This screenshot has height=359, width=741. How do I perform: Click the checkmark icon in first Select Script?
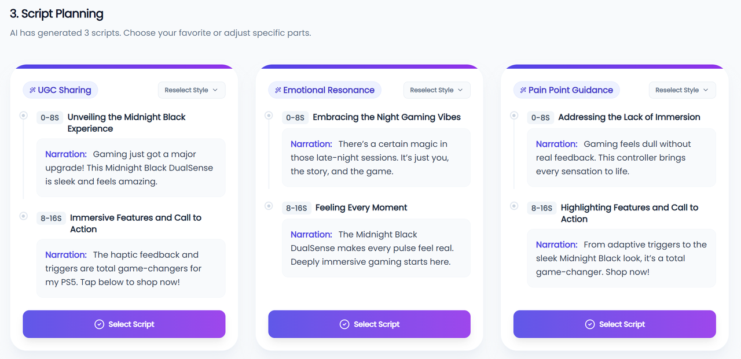[99, 324]
